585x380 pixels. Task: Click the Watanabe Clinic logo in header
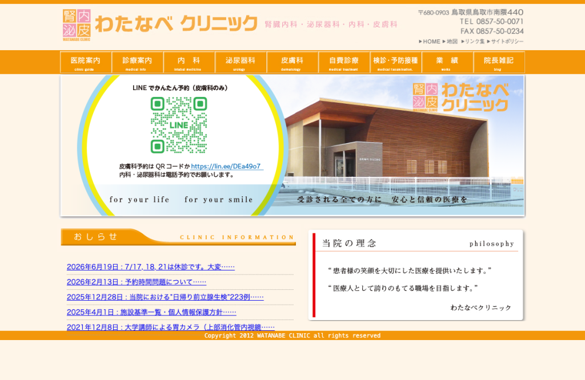pos(160,25)
